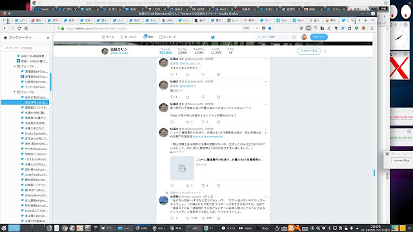
Task: Toggle the Firefox sidebar button
Action: pyautogui.click(x=308, y=28)
